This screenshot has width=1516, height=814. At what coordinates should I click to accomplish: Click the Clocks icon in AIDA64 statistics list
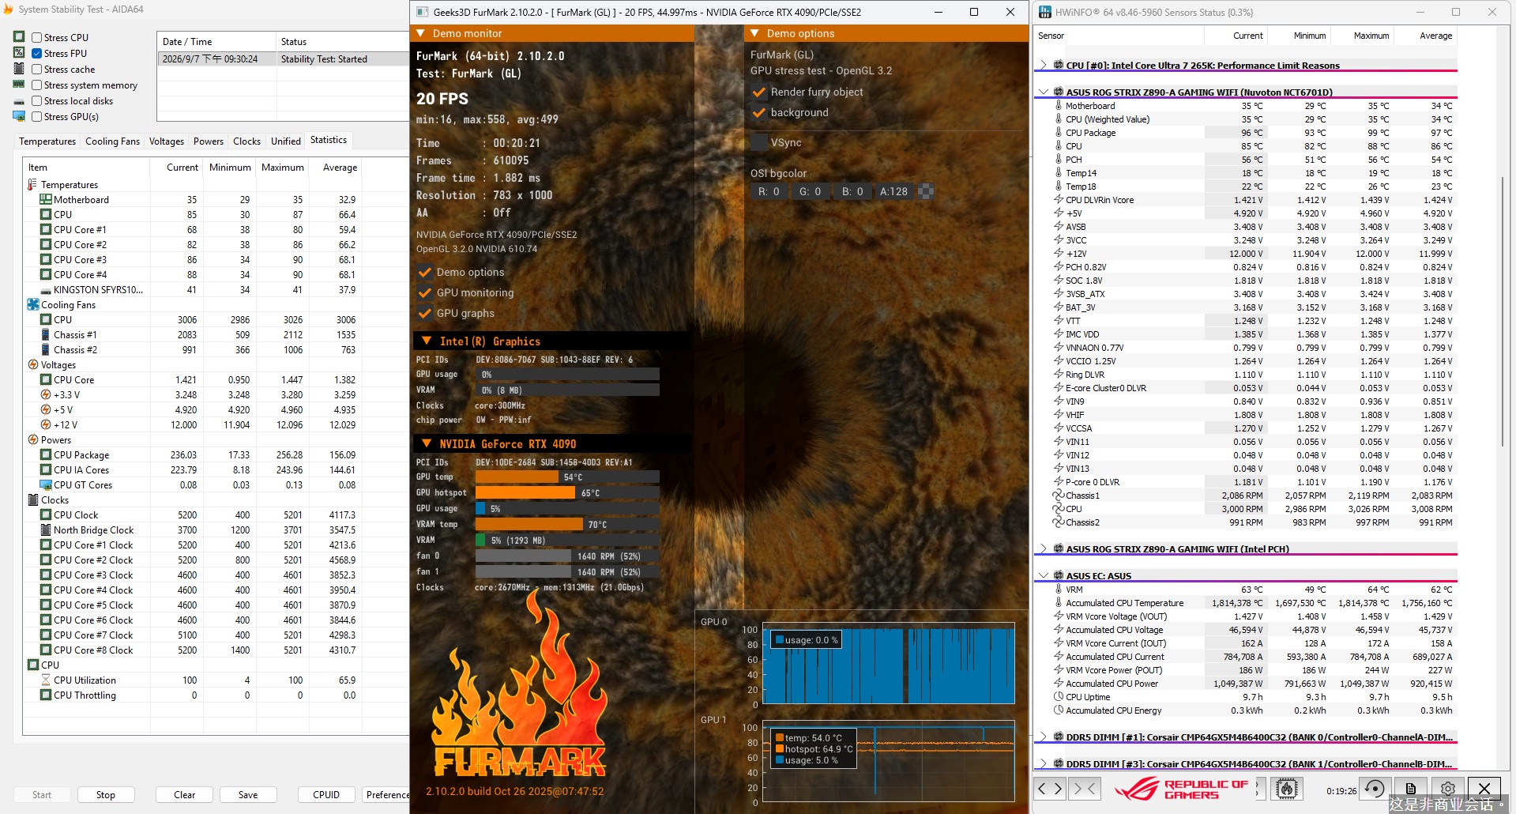pyautogui.click(x=33, y=500)
